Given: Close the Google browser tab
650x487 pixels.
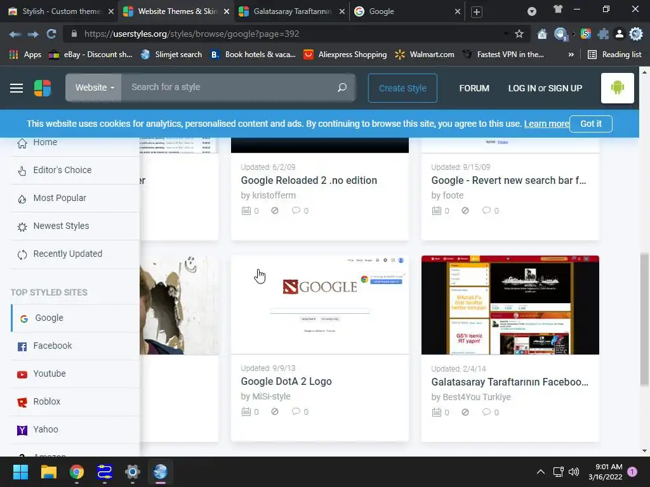Looking at the screenshot, I should pos(457,11).
